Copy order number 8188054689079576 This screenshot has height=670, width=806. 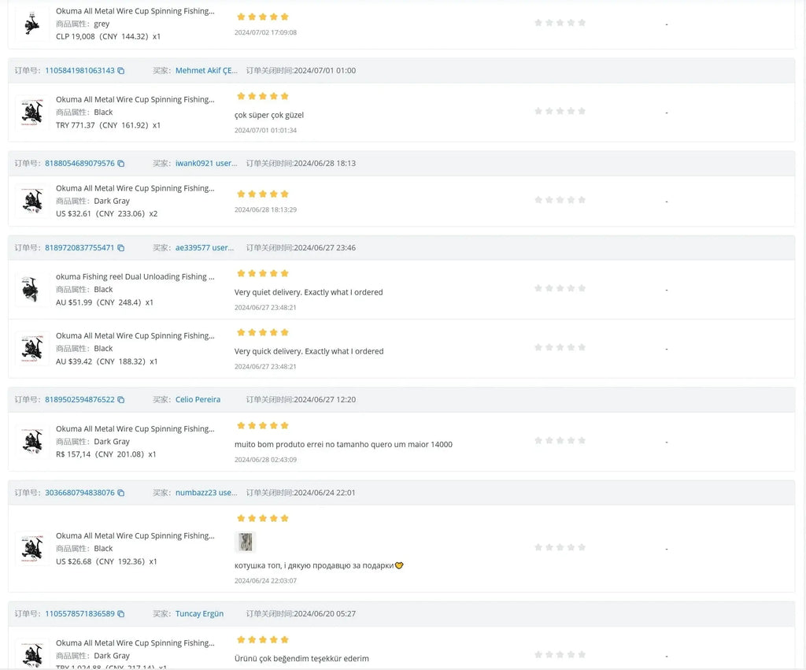coord(121,164)
